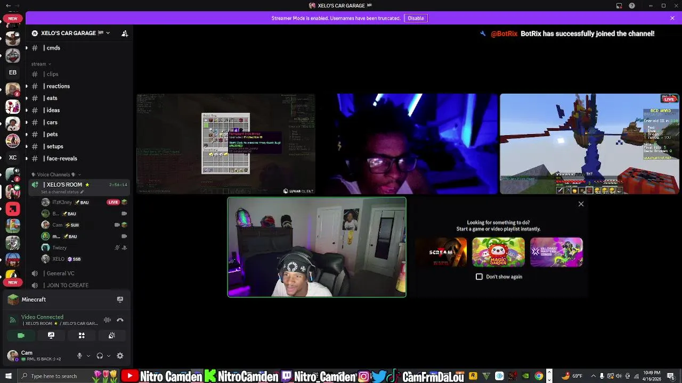Disable Streamer Mode from banner
The image size is (682, 383).
click(x=416, y=18)
